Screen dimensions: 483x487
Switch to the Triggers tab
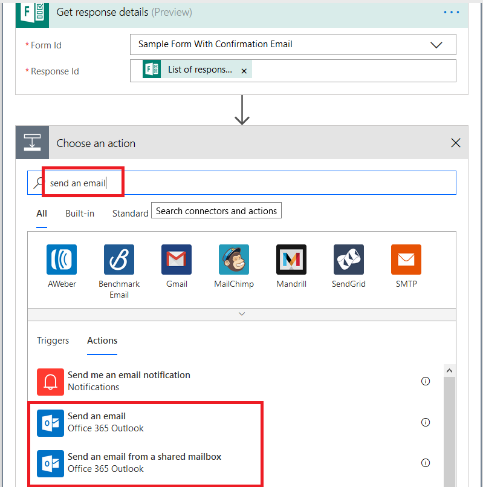[53, 341]
